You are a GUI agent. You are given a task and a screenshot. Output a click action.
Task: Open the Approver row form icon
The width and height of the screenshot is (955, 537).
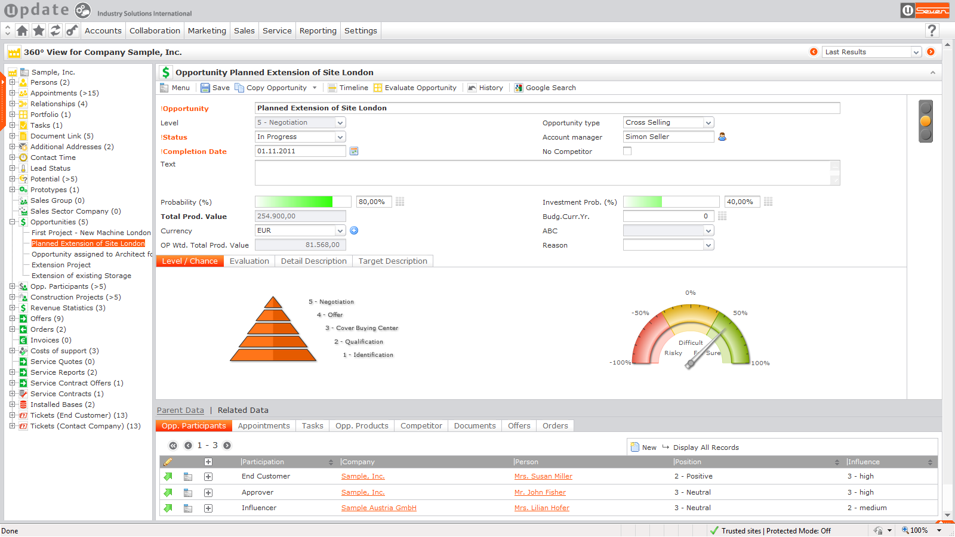pos(188,492)
